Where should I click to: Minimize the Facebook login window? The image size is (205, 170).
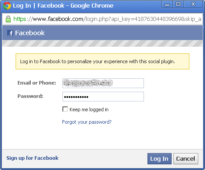point(167,4)
